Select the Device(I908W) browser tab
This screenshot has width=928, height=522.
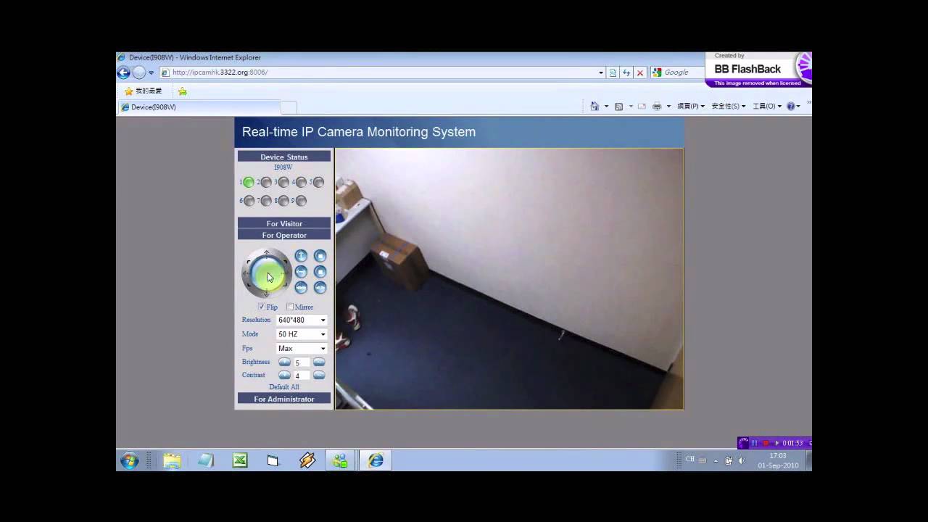[199, 107]
